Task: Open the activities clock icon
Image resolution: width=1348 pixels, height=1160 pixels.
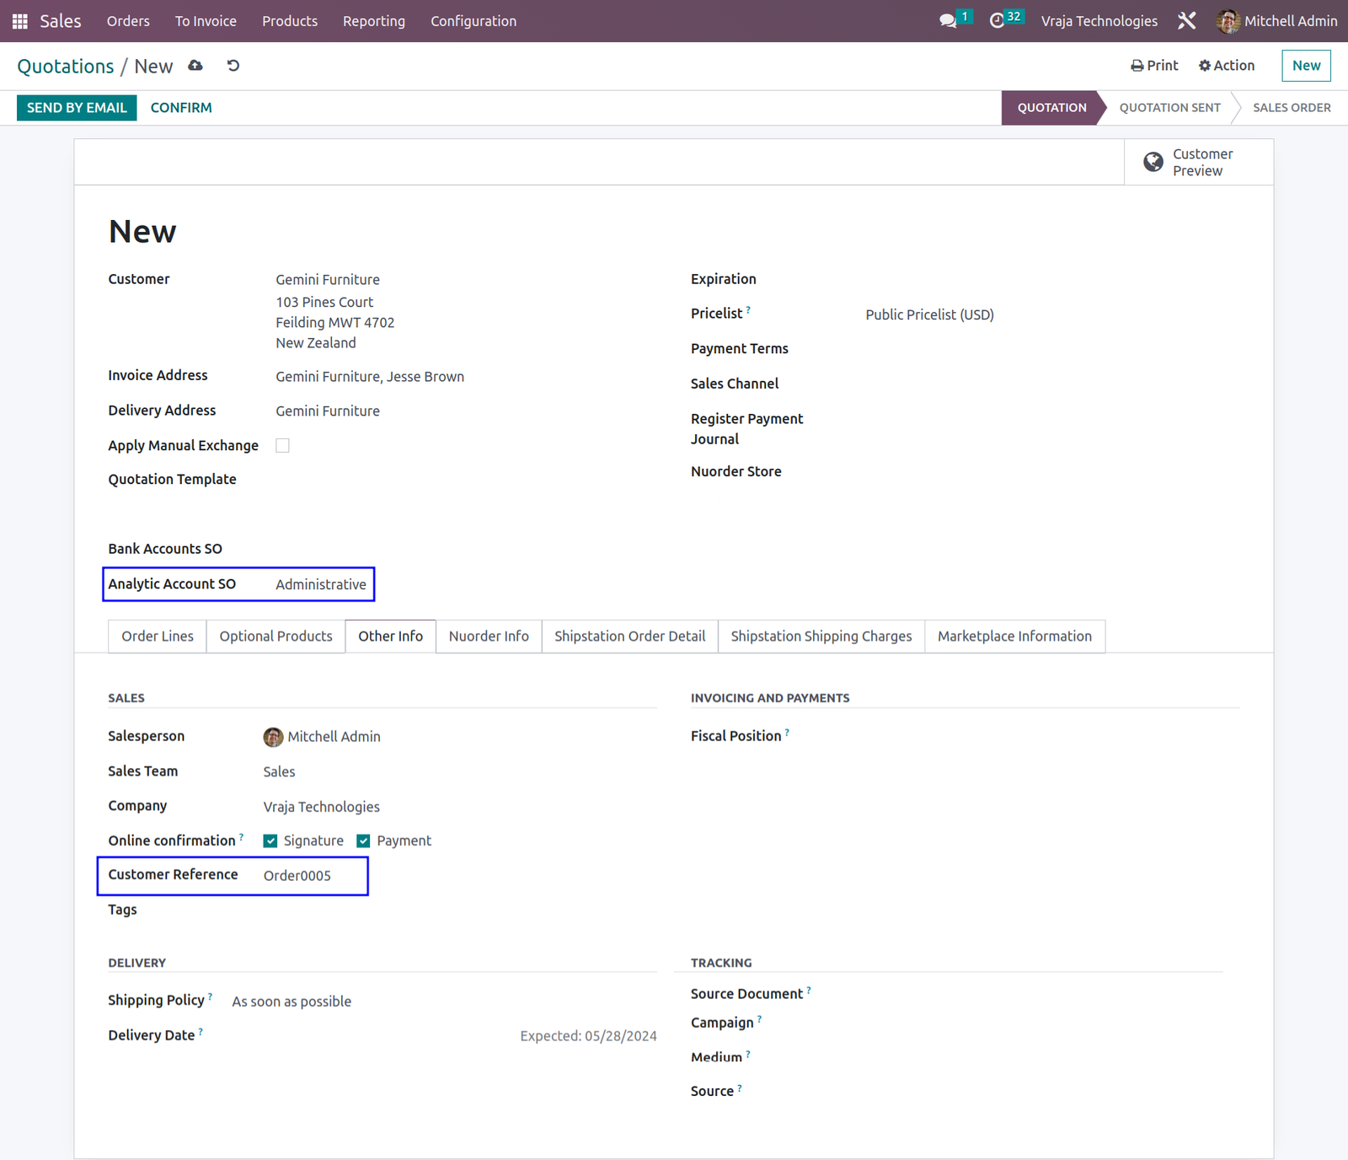Action: tap(997, 21)
